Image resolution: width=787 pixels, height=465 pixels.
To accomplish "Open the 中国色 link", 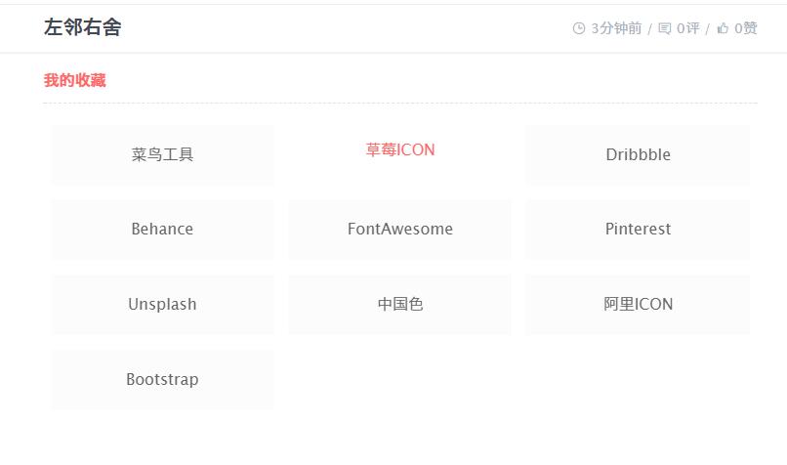I will coord(400,304).
